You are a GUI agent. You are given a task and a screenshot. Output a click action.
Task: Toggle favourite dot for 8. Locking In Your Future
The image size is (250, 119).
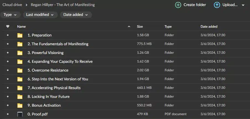(8, 97)
